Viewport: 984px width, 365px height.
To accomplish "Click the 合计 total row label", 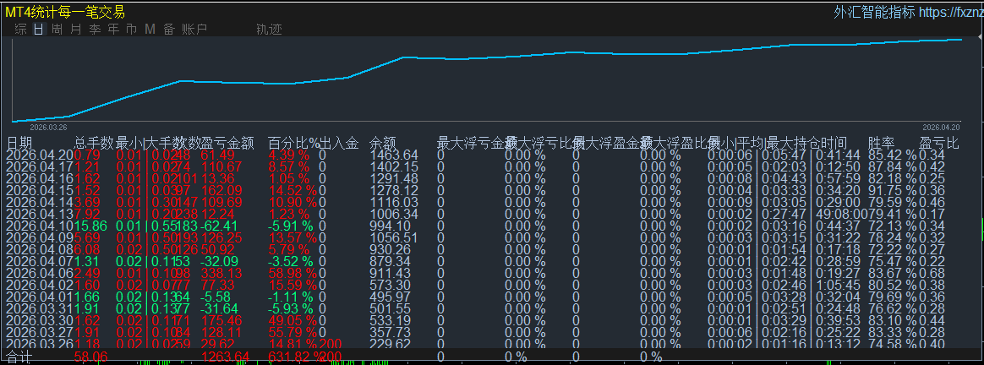I will [19, 357].
